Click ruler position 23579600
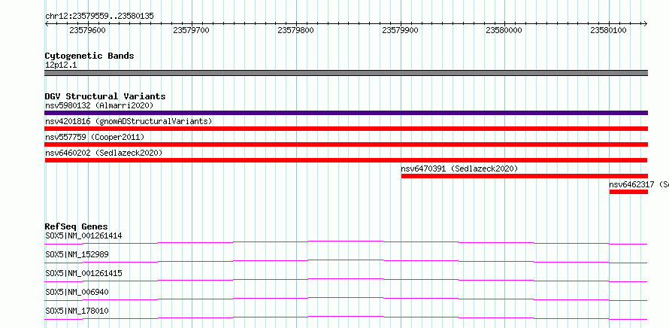 [x=87, y=30]
